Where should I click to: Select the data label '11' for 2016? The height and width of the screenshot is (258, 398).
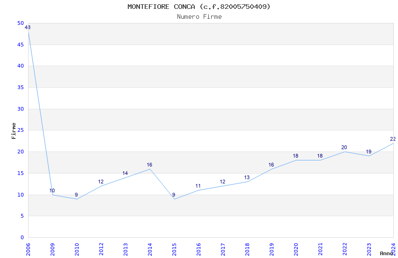(198, 186)
